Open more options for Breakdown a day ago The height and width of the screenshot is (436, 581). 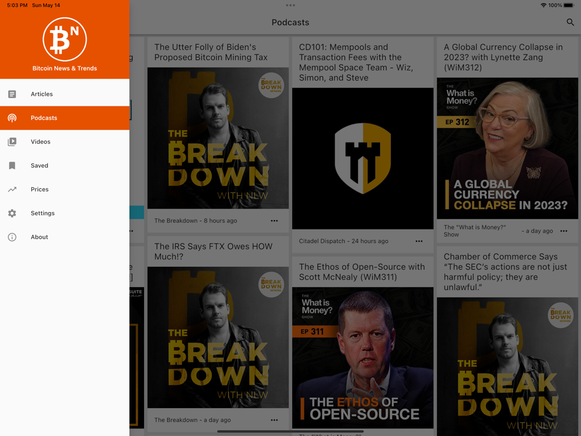[274, 420]
